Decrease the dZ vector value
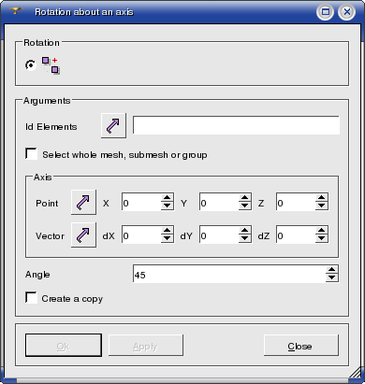This screenshot has width=365, height=384. click(322, 238)
